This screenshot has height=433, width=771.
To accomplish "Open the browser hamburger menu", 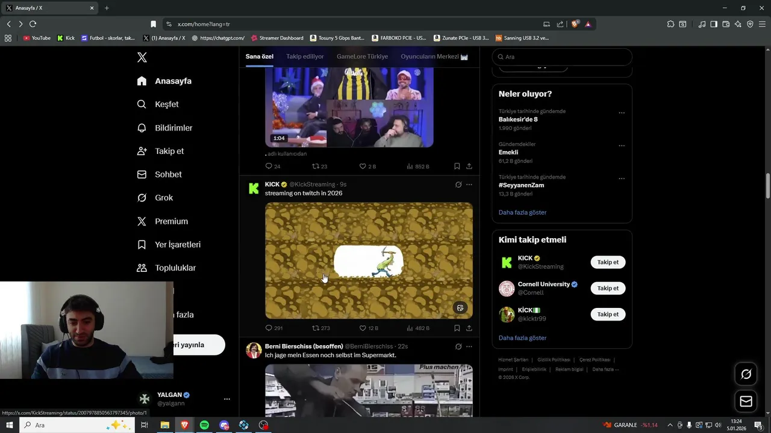I will tap(762, 24).
